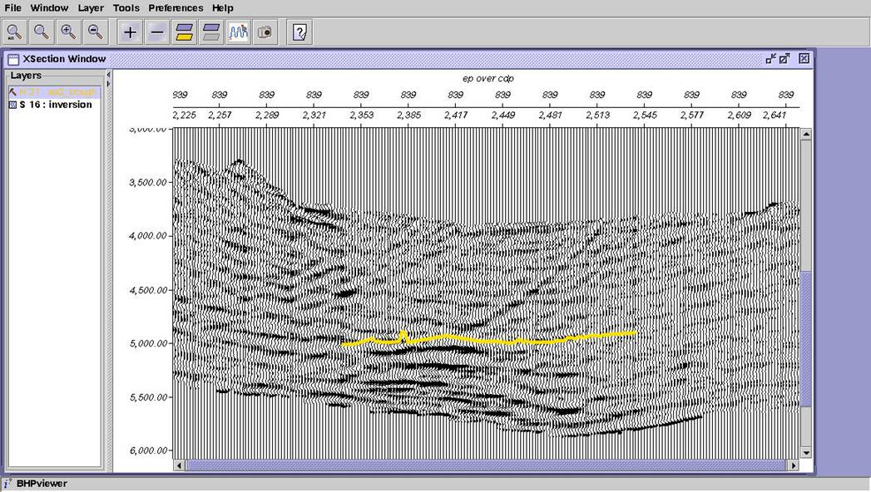
Task: Open the Window menu
Action: pos(49,7)
